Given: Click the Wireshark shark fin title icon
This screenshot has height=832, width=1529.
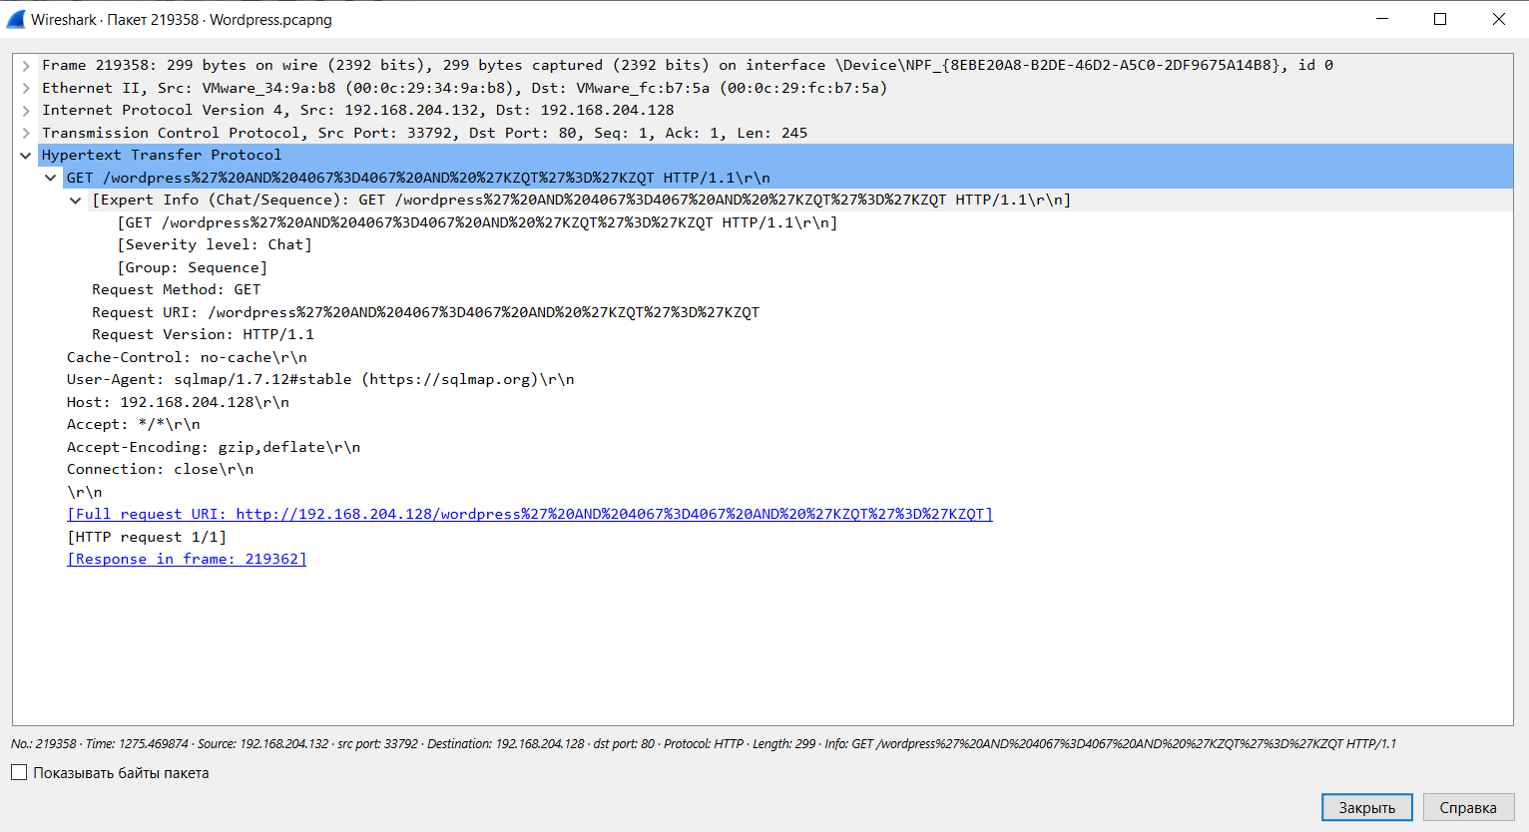Looking at the screenshot, I should pos(16,19).
